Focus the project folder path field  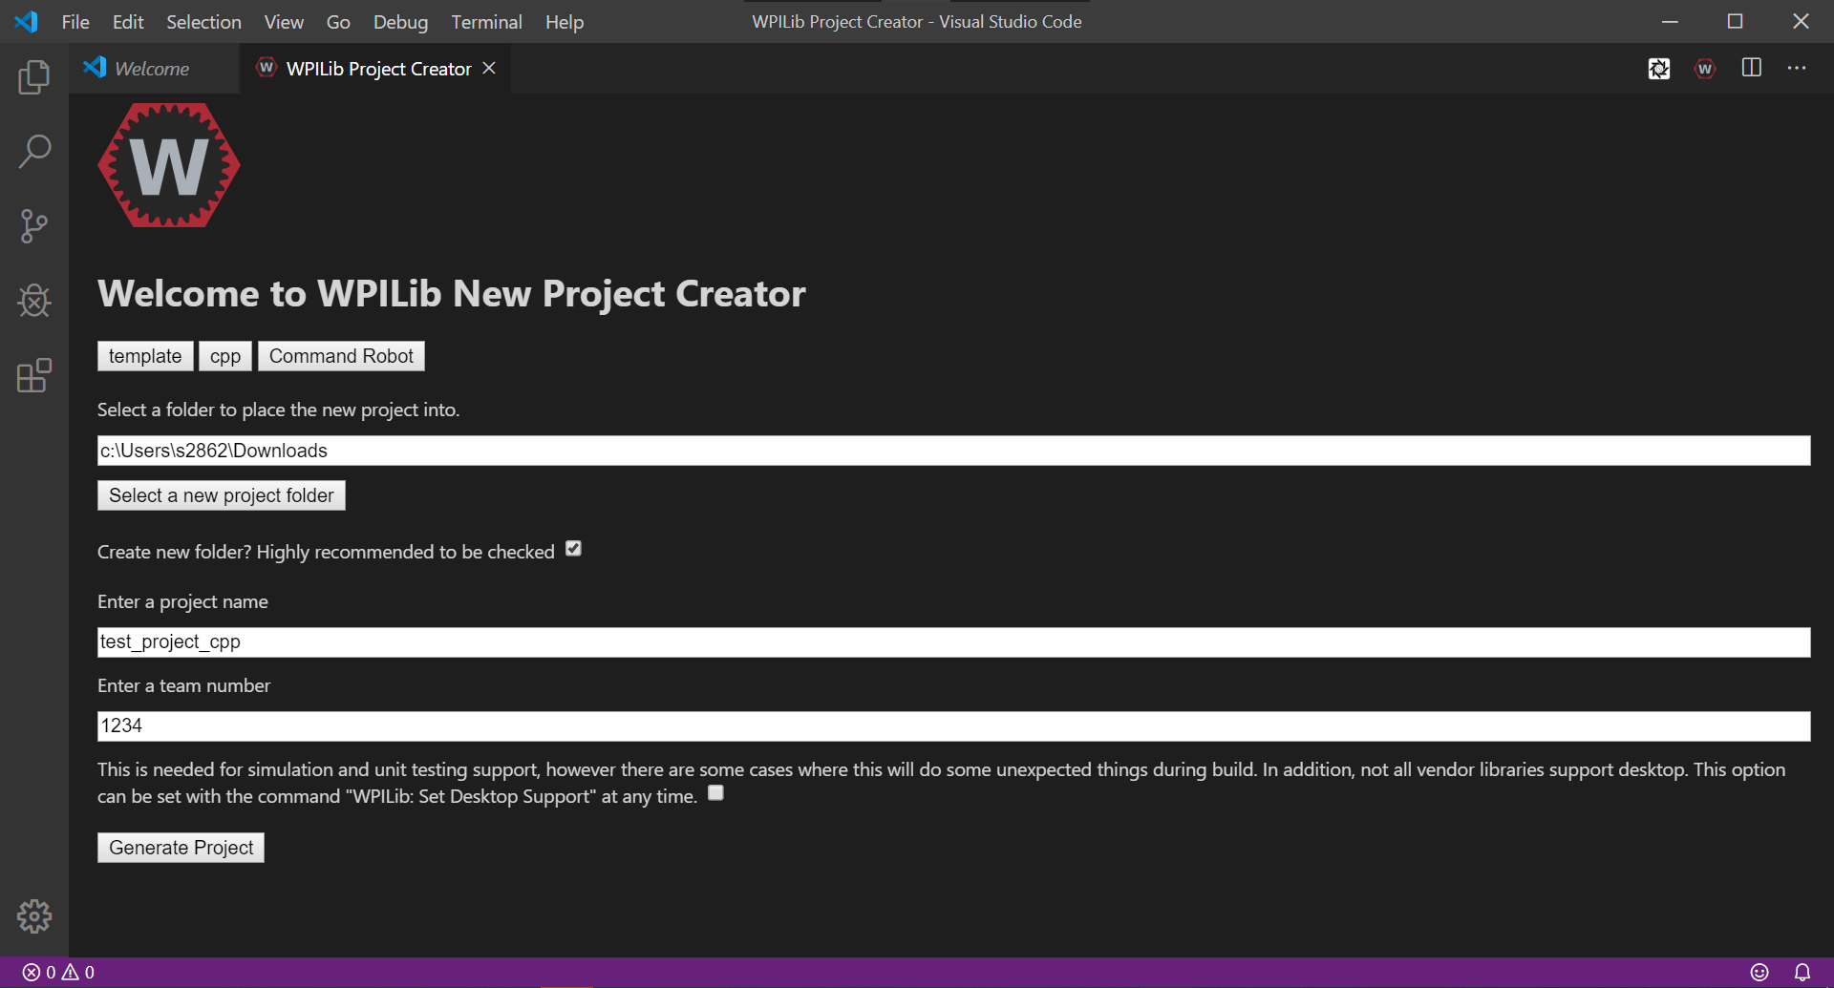coord(953,451)
